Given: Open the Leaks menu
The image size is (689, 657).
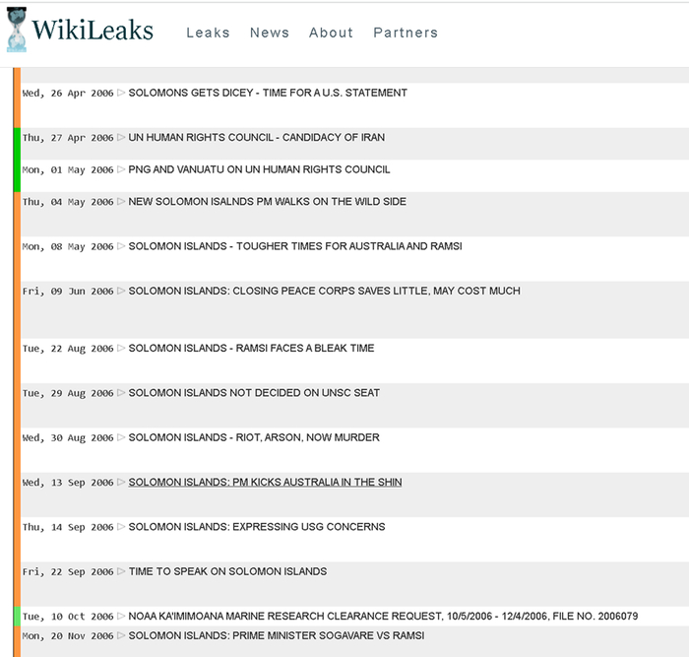Looking at the screenshot, I should [208, 33].
